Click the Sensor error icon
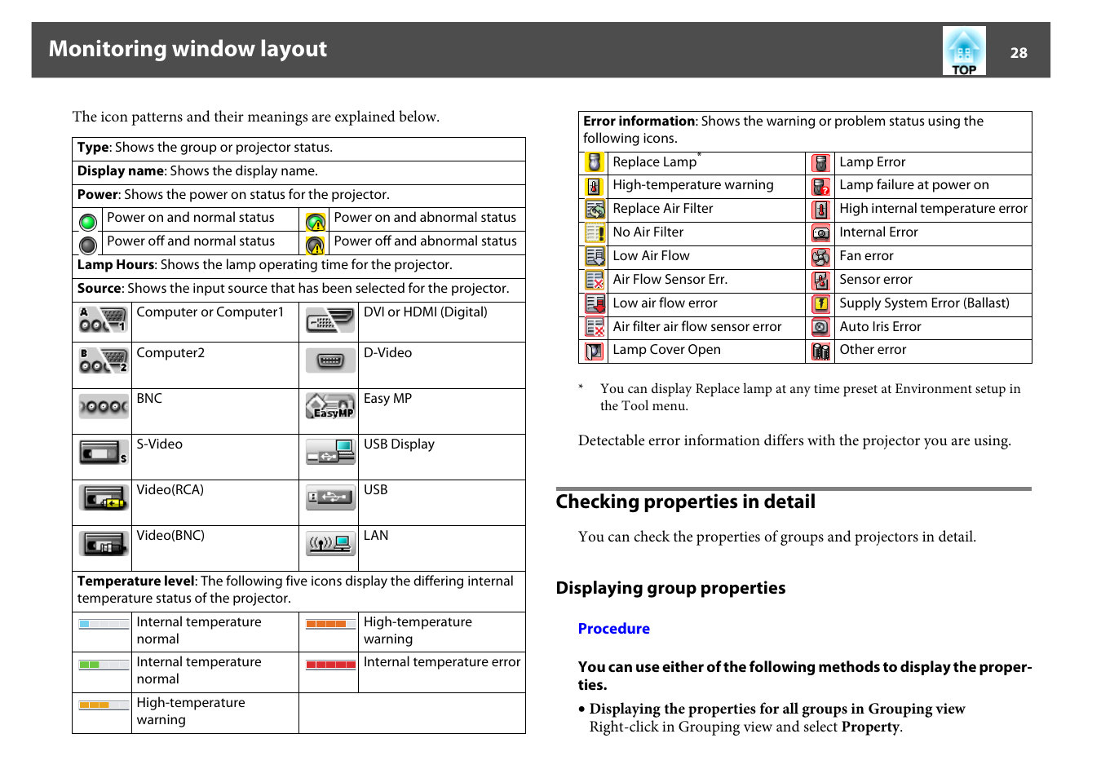Screen dimensions: 1101x778 [x=821, y=281]
